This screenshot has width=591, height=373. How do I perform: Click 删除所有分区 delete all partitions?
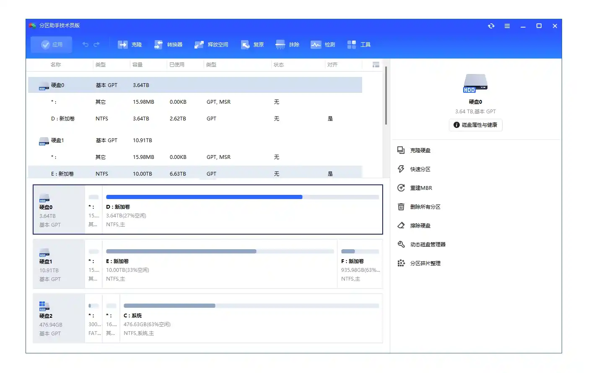click(419, 207)
